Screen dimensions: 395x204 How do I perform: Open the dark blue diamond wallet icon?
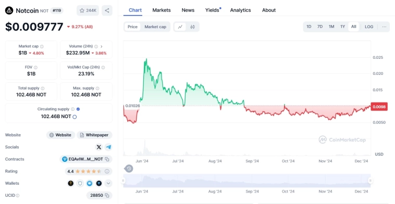click(99, 183)
